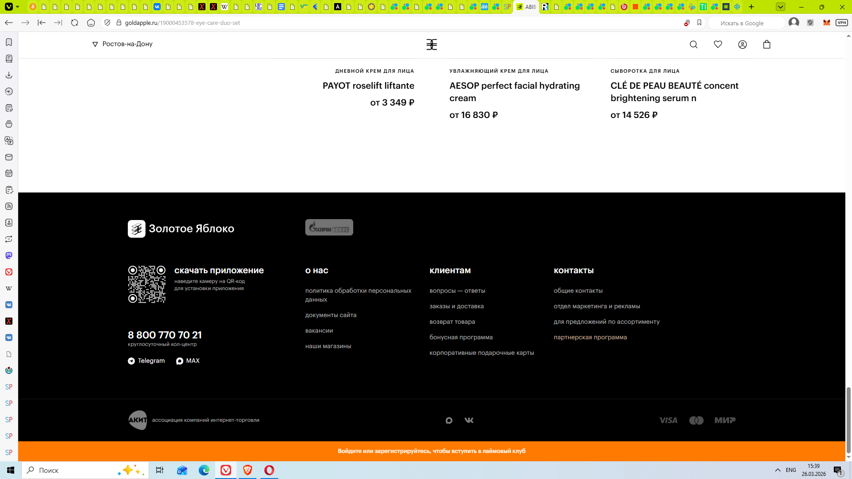Click the VK social icon in footer
Viewport: 852px width, 479px height.
click(469, 420)
